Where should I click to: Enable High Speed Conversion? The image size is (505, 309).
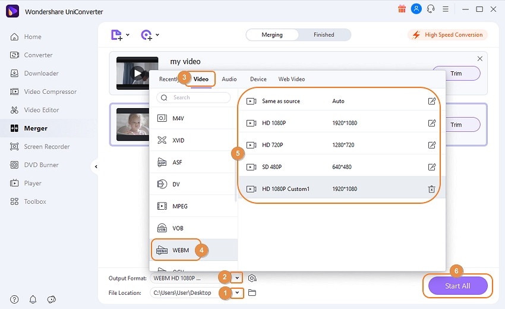(x=448, y=35)
